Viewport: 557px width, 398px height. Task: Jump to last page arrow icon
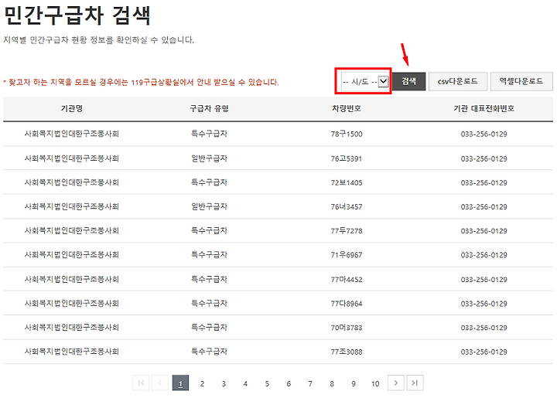[x=415, y=383]
